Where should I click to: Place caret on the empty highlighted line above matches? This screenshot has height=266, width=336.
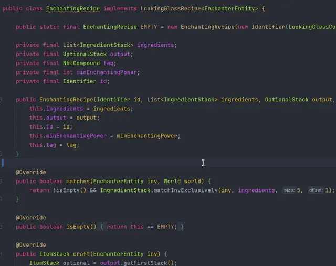click(x=168, y=163)
